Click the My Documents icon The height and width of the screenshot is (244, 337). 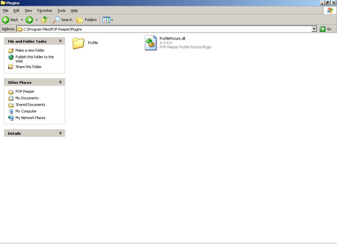click(x=11, y=98)
